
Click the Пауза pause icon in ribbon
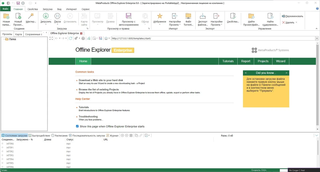coord(57,16)
